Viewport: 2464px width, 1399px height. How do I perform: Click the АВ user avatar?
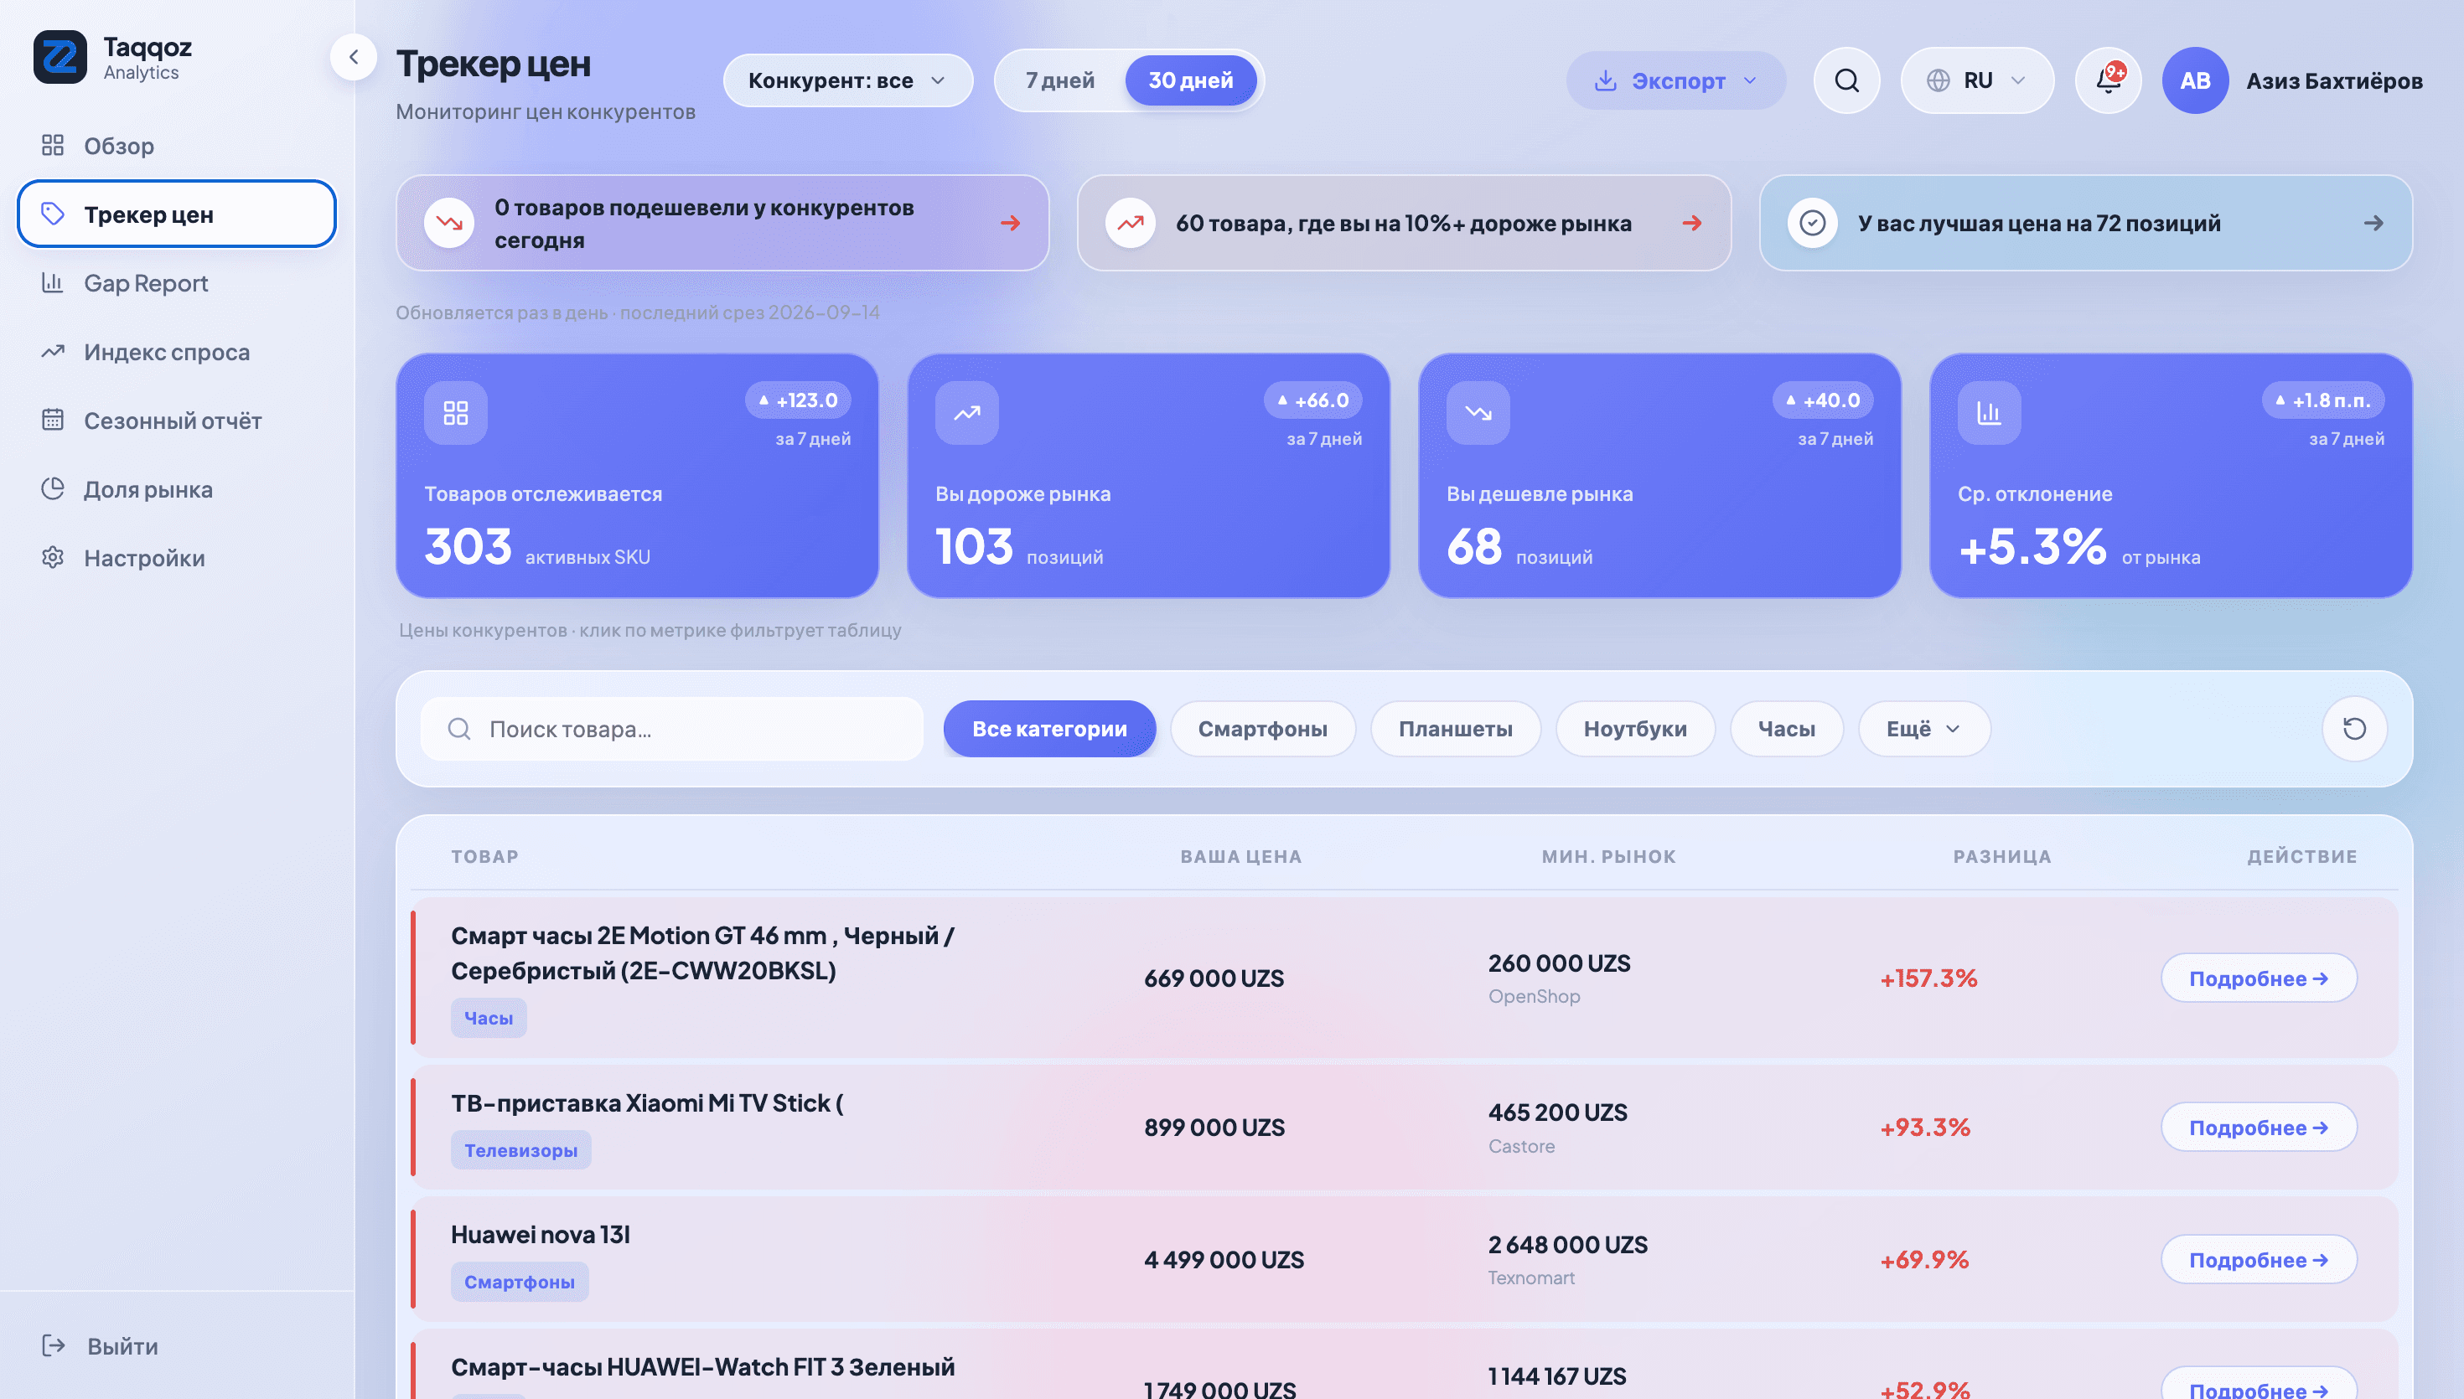coord(2195,80)
